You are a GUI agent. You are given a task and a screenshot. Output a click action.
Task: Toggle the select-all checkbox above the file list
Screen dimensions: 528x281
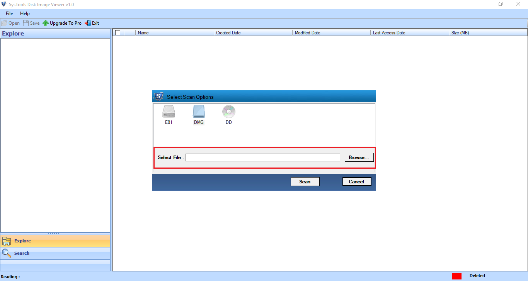pos(118,32)
